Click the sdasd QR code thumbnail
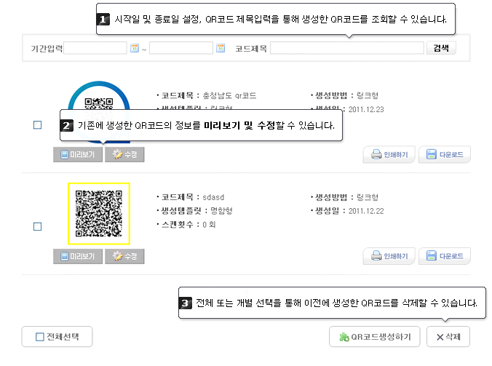 (x=99, y=214)
